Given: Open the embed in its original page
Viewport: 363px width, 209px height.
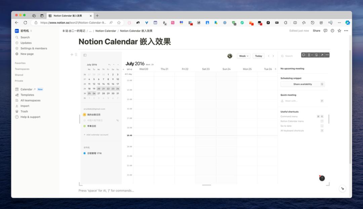Looking at the screenshot, I should 322,55.
